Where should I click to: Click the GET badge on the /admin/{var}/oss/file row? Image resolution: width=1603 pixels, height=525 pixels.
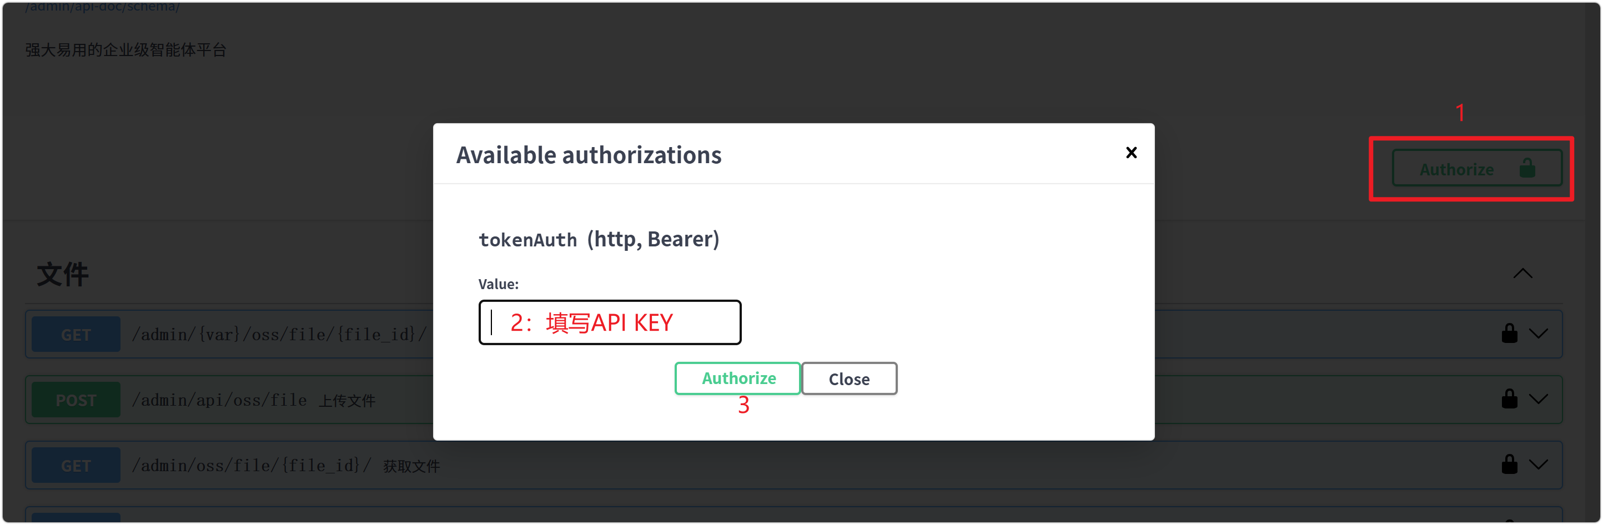76,335
